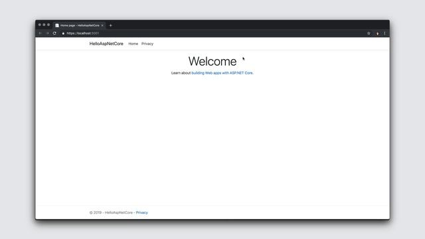This screenshot has height=239, width=425.
Task: Open the browser extension icon
Action: tap(377, 33)
